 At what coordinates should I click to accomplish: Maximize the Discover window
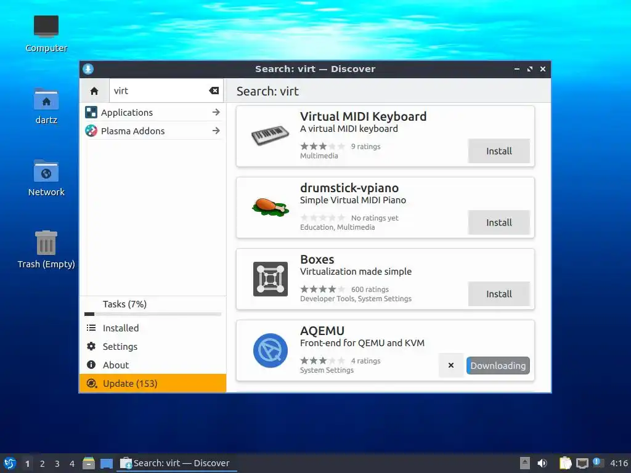click(x=529, y=69)
